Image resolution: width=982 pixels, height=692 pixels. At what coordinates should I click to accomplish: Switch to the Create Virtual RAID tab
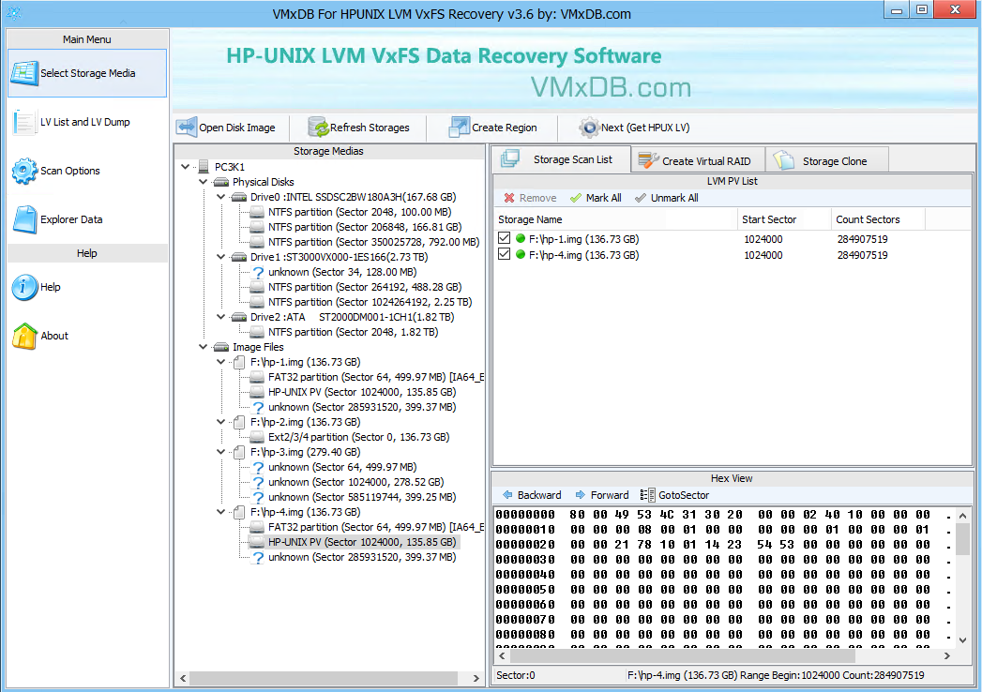(x=698, y=161)
